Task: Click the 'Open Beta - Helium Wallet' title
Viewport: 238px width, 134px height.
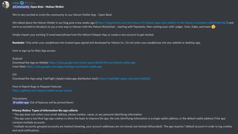Action: (47, 7)
